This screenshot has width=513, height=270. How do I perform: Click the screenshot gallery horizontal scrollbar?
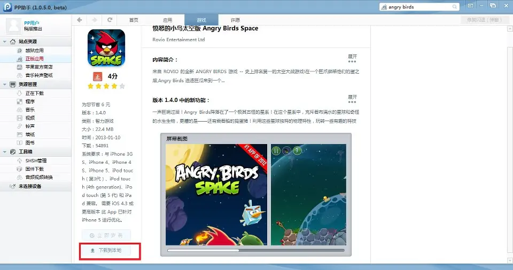pyautogui.click(x=256, y=251)
